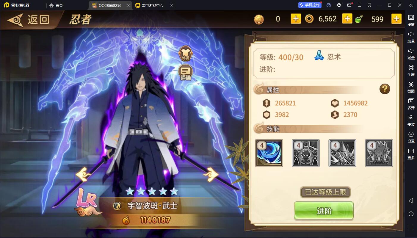Close the QQ28668256 tab

pyautogui.click(x=128, y=5)
